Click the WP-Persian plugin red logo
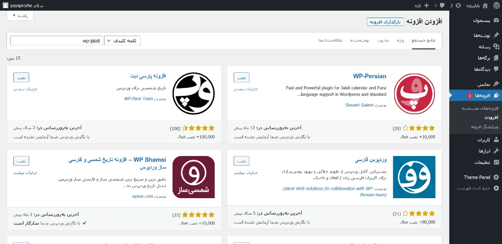This screenshot has height=244, width=502. (414, 94)
